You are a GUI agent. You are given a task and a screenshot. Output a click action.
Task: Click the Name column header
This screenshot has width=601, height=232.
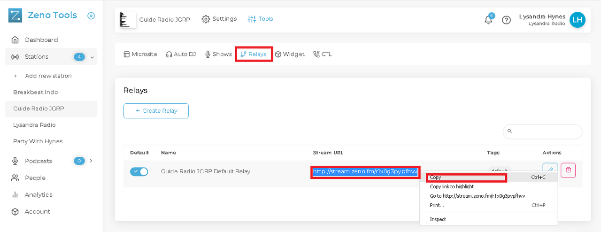click(x=169, y=153)
